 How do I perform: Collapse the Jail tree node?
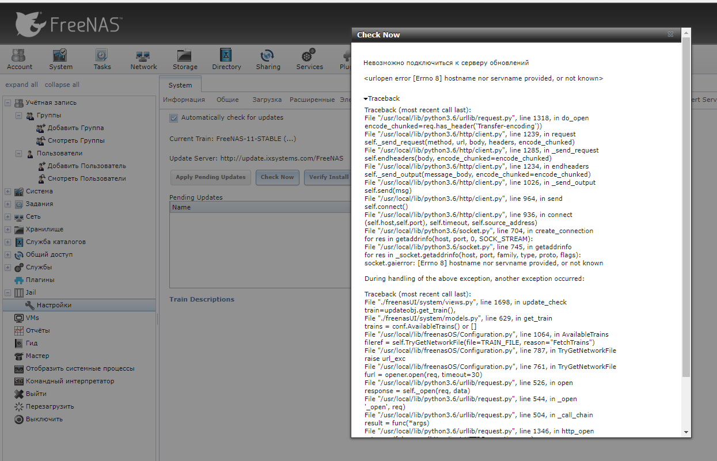pyautogui.click(x=7, y=292)
